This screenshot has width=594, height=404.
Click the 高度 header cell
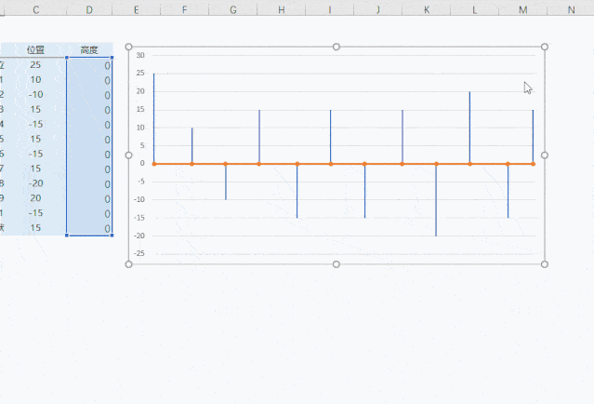click(89, 49)
